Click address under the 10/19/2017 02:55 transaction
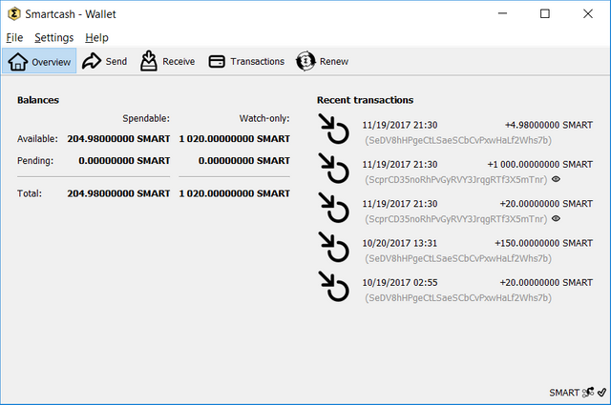 coord(458,297)
